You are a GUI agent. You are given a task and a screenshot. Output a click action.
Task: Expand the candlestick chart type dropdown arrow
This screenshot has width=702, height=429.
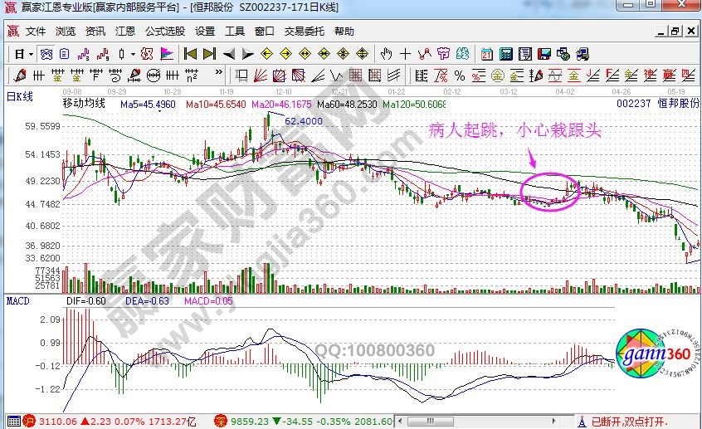133,55
